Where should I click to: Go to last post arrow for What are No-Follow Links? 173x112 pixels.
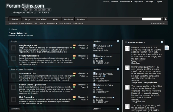99,87
